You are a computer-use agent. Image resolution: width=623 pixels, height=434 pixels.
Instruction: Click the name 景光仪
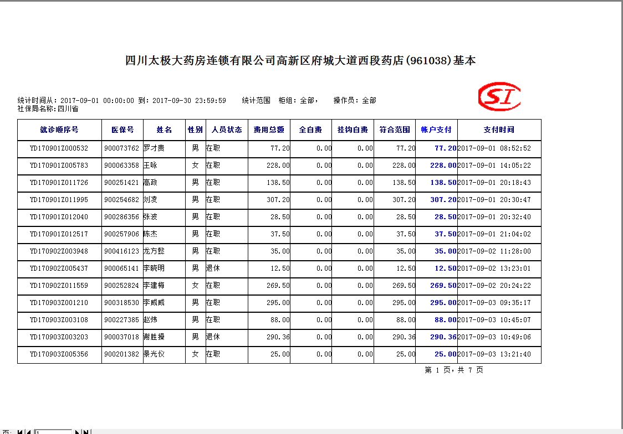(x=154, y=354)
